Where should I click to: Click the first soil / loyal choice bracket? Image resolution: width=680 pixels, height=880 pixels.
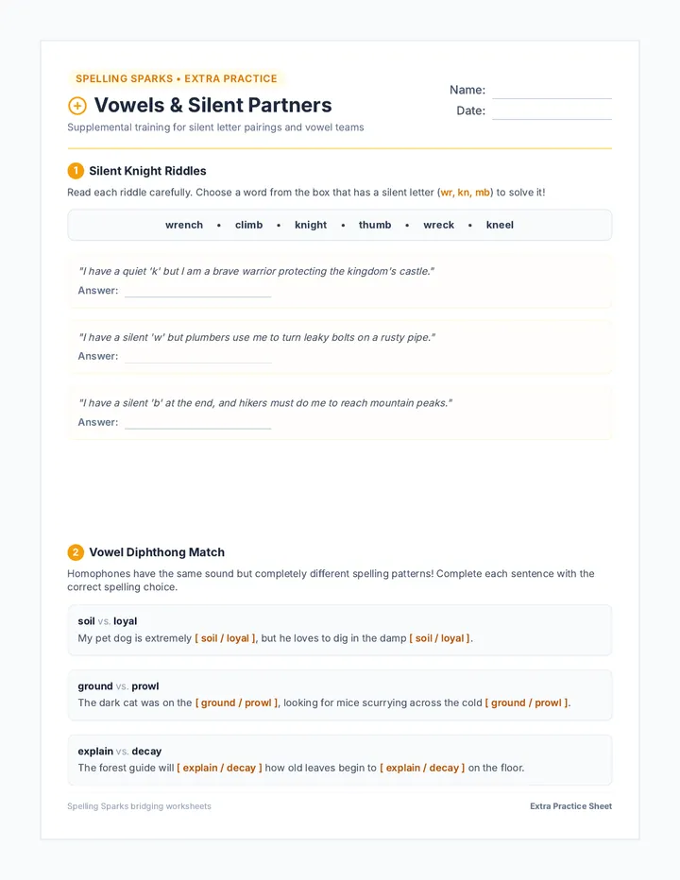click(x=225, y=638)
